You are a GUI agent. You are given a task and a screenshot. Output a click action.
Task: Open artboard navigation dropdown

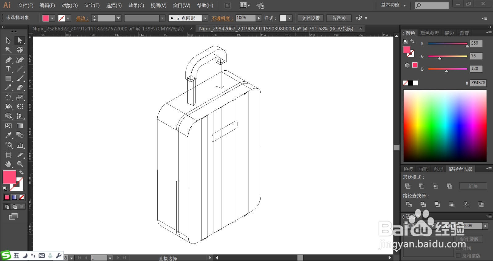(x=110, y=258)
